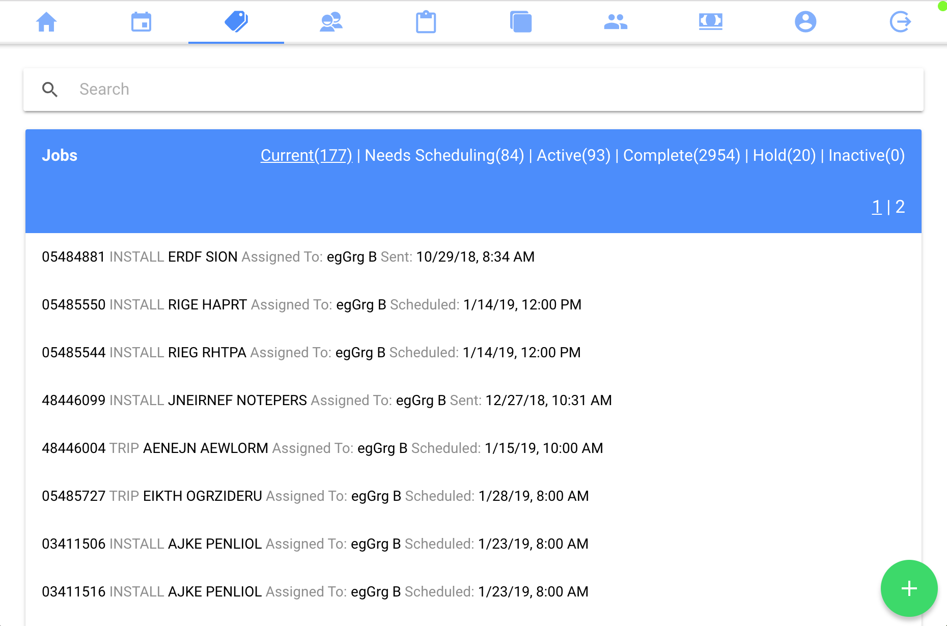The width and height of the screenshot is (947, 626).
Task: Open the stacked pages icon
Action: tap(521, 22)
